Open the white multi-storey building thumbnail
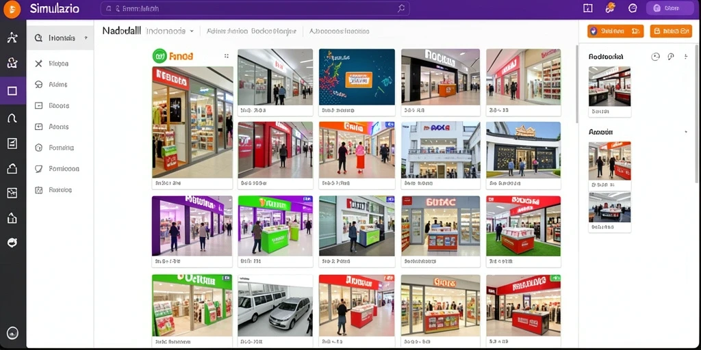Viewport: 701px width, 350px height. [x=440, y=150]
